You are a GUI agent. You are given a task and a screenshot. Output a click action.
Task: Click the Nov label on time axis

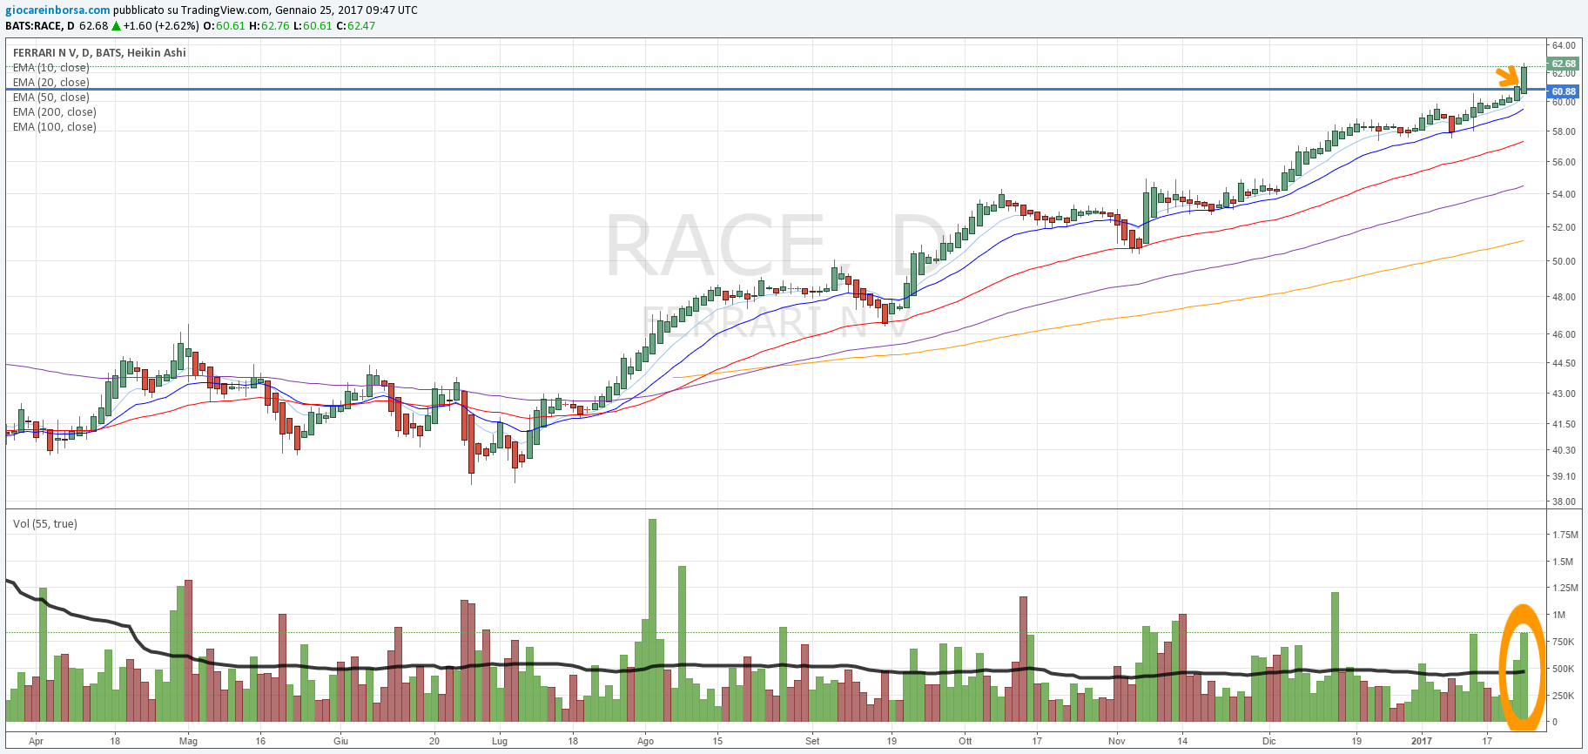click(1117, 742)
